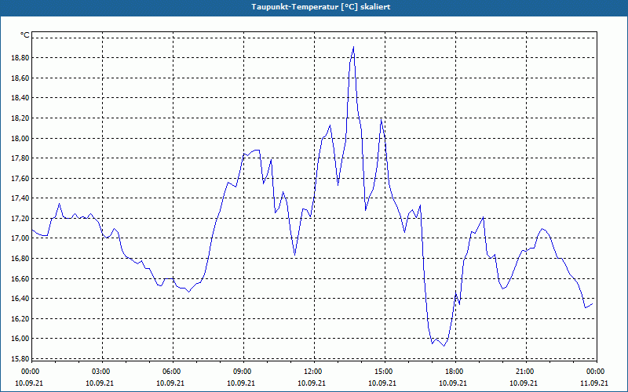
Task: Click the 17,20 y-axis label
Action: [20, 219]
